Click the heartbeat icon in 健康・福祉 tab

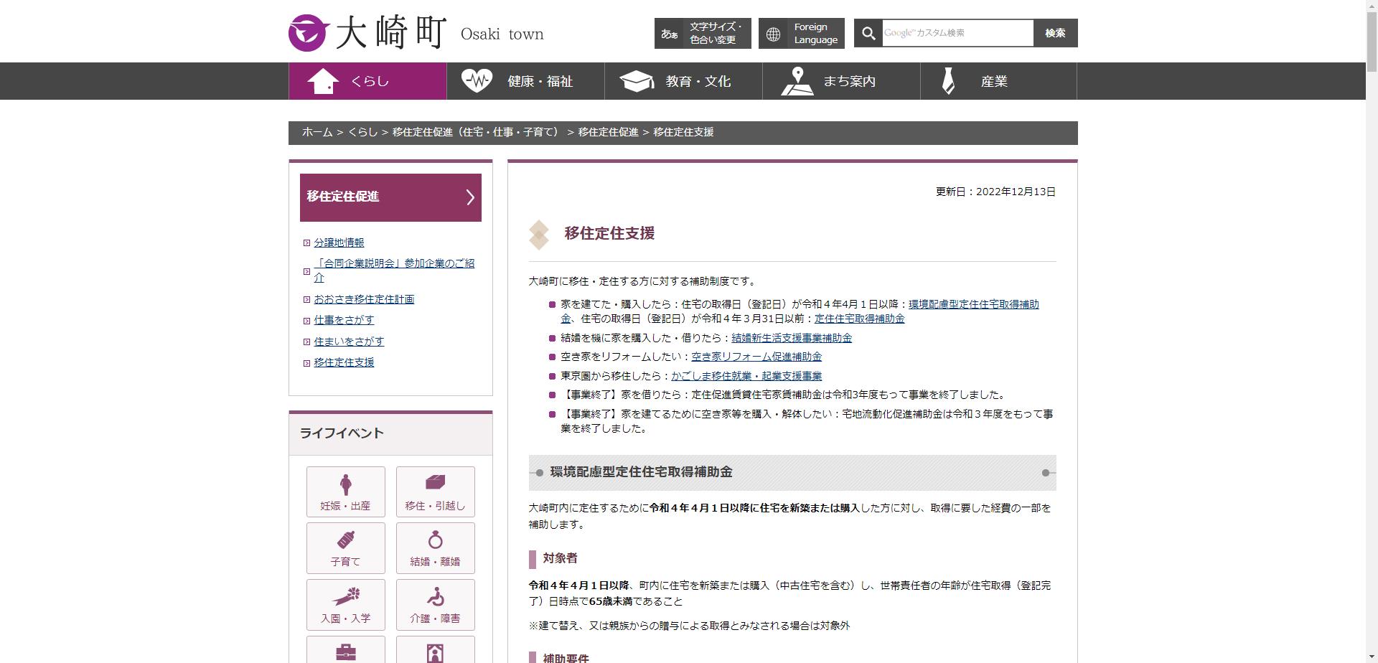pyautogui.click(x=477, y=80)
